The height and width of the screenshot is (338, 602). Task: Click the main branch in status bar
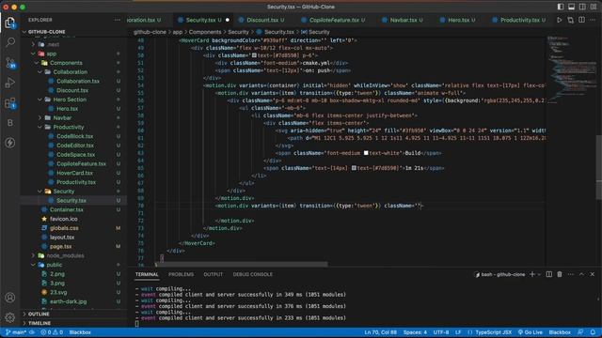tap(17, 332)
